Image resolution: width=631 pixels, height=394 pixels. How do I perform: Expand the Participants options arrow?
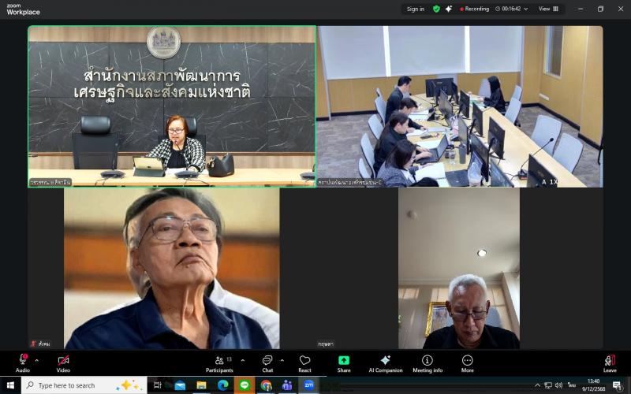(x=243, y=360)
